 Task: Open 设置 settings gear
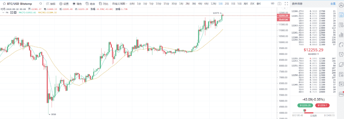click(x=64, y=4)
